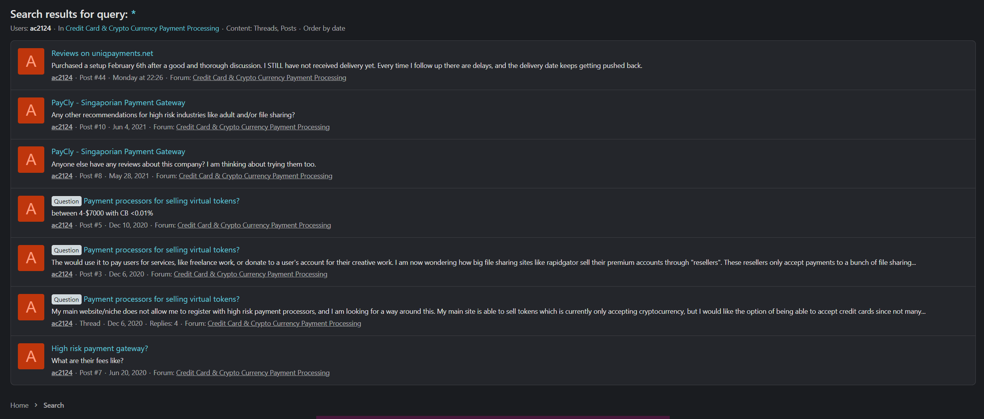Image resolution: width=984 pixels, height=419 pixels.
Task: Click ac2124 username under uniqpayments result
Action: tap(62, 78)
